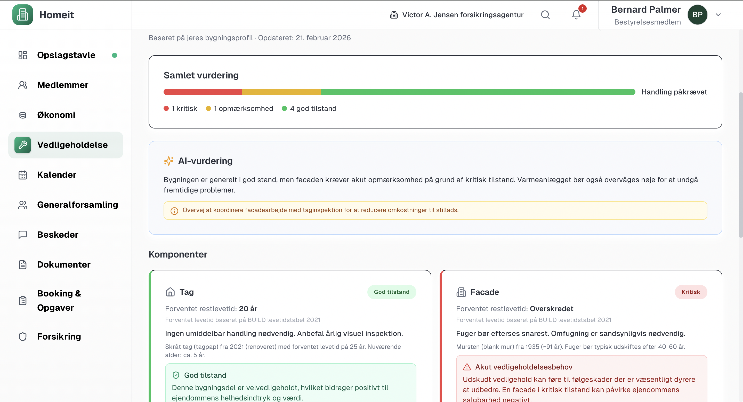This screenshot has width=743, height=402.
Task: Open the search magnifier icon
Action: (545, 15)
